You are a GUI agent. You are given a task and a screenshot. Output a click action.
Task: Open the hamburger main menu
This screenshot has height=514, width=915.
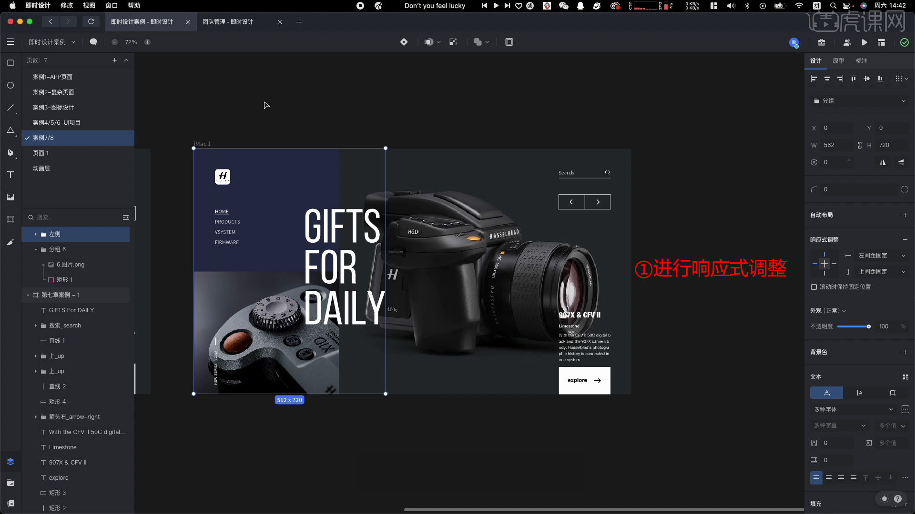click(10, 42)
